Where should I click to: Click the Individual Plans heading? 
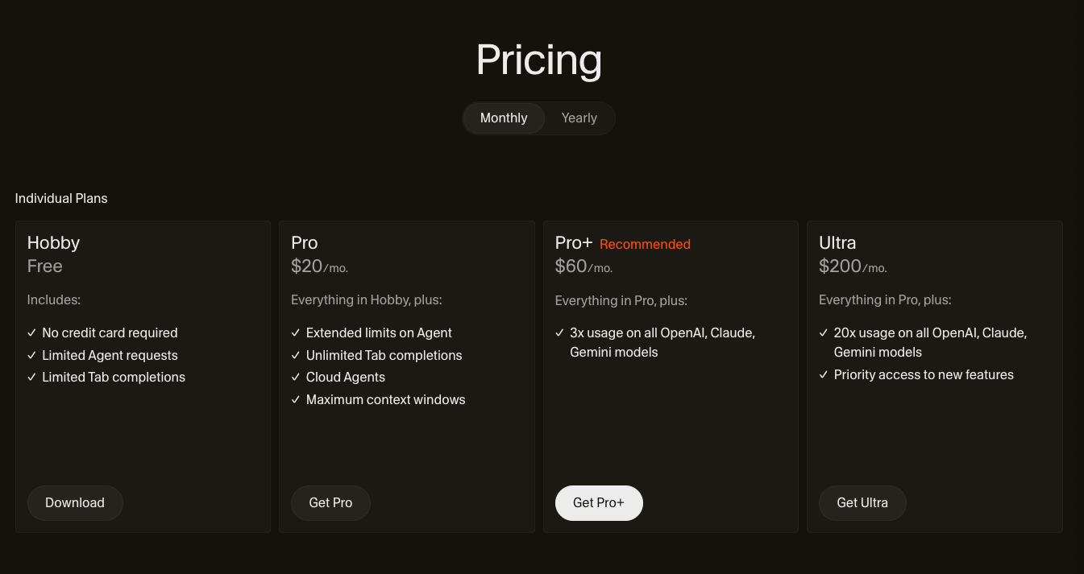(x=61, y=198)
